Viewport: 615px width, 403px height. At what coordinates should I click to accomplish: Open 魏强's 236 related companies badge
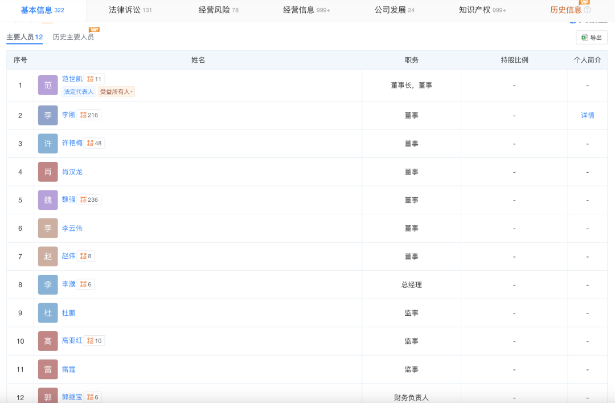pos(89,200)
